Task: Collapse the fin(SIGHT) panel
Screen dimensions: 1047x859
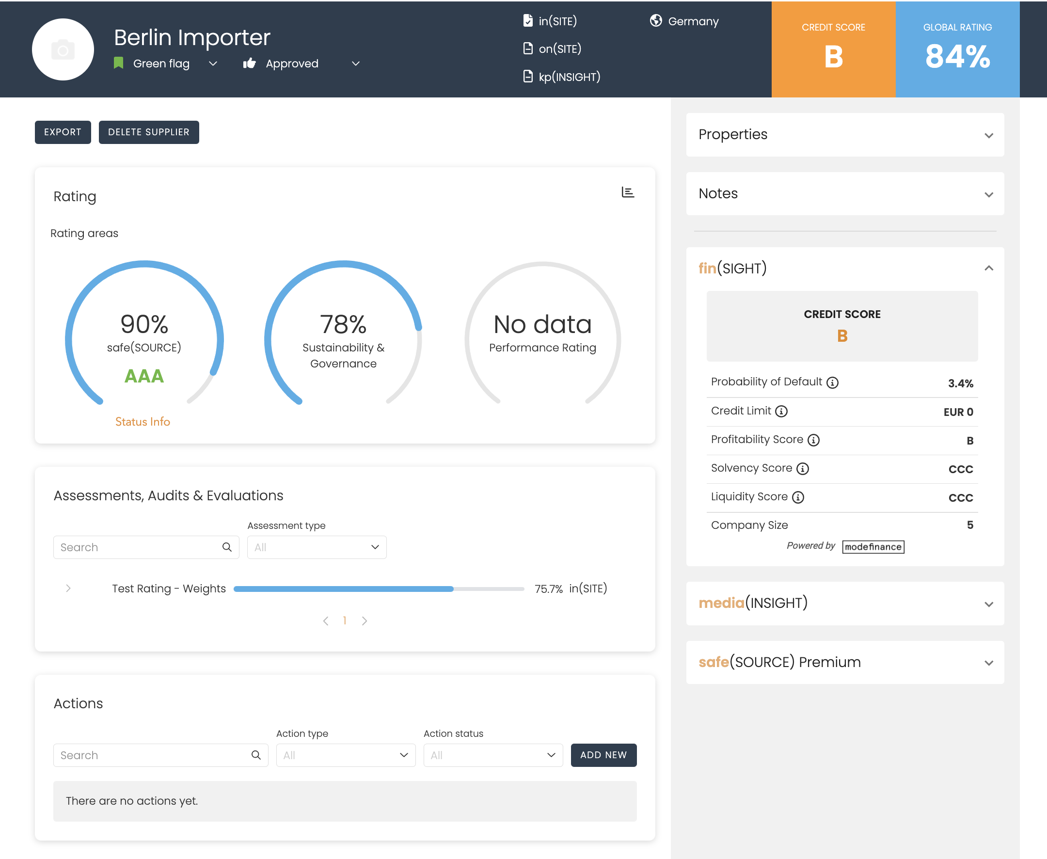Action: pyautogui.click(x=989, y=268)
